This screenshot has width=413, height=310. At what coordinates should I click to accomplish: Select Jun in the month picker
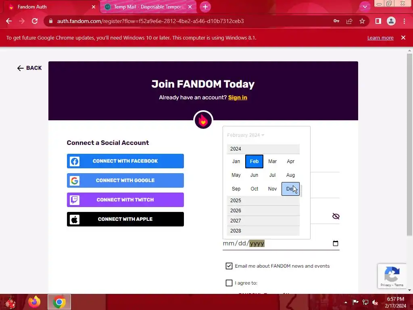pyautogui.click(x=254, y=175)
